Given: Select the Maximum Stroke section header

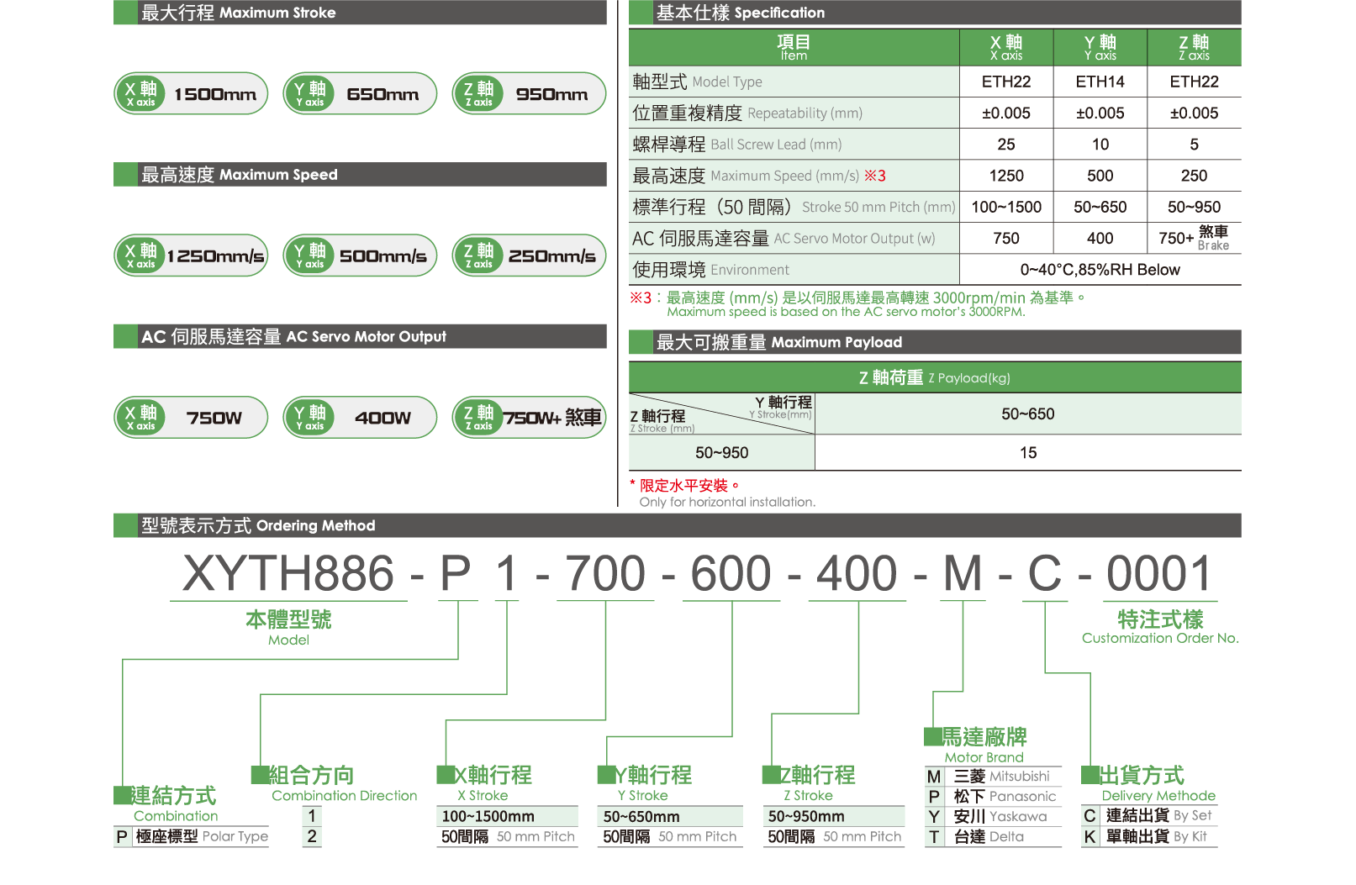Looking at the screenshot, I should (x=360, y=13).
